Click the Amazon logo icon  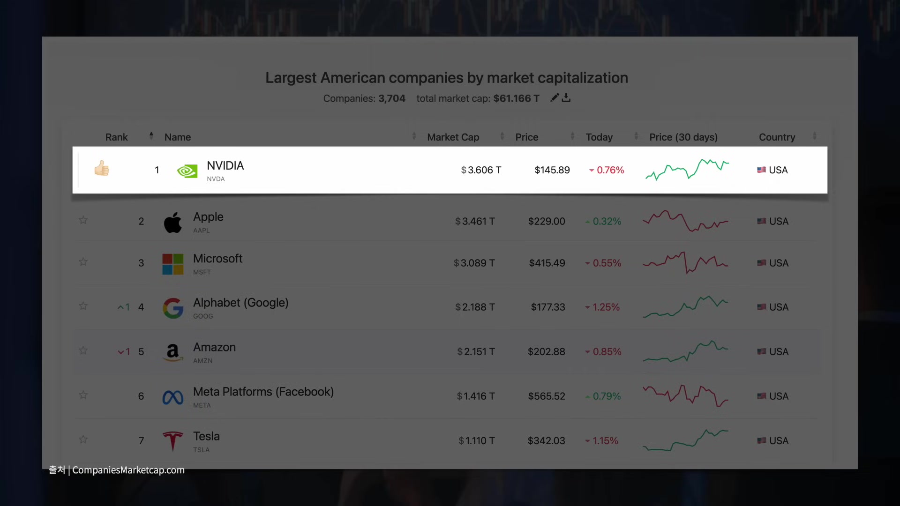coord(172,352)
